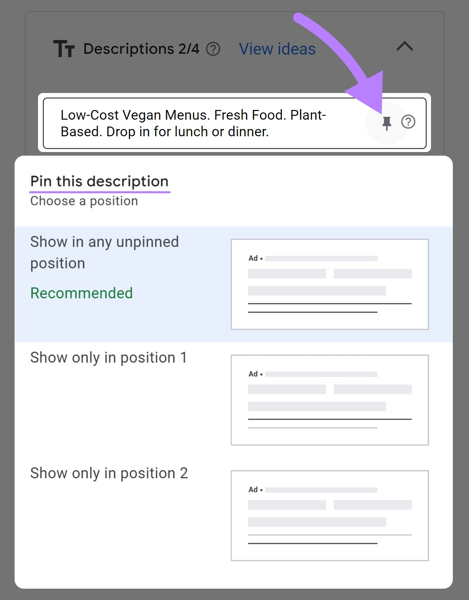This screenshot has width=469, height=600.
Task: Click the Low-Cost Vegan Menus description field
Action: click(194, 123)
